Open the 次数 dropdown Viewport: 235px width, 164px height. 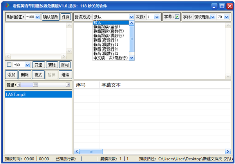tap(157, 17)
